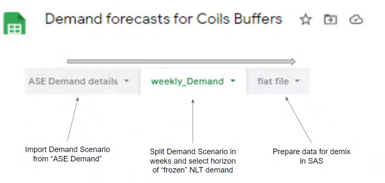
Task: Select the vertical arrow pointing to weekly_Demand
Action: coord(193,121)
